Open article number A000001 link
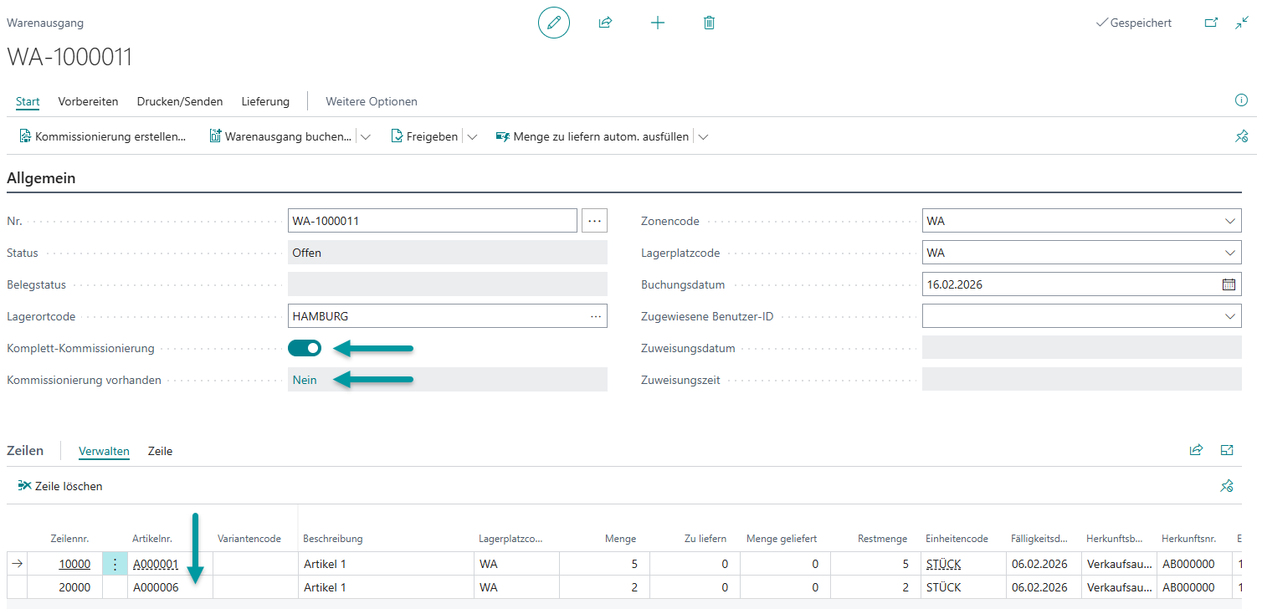This screenshot has height=609, width=1262. [156, 565]
